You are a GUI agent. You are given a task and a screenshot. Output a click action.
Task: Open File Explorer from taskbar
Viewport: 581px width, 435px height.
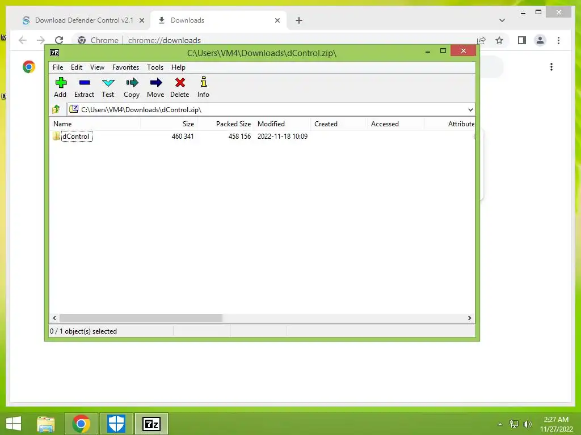coord(46,424)
